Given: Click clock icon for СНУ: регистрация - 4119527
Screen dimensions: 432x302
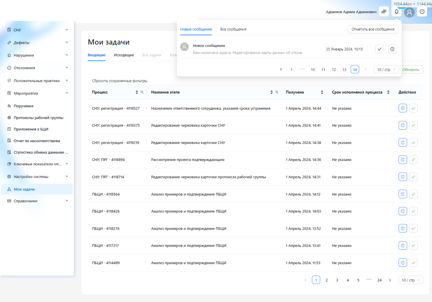Looking at the screenshot, I should (403, 108).
